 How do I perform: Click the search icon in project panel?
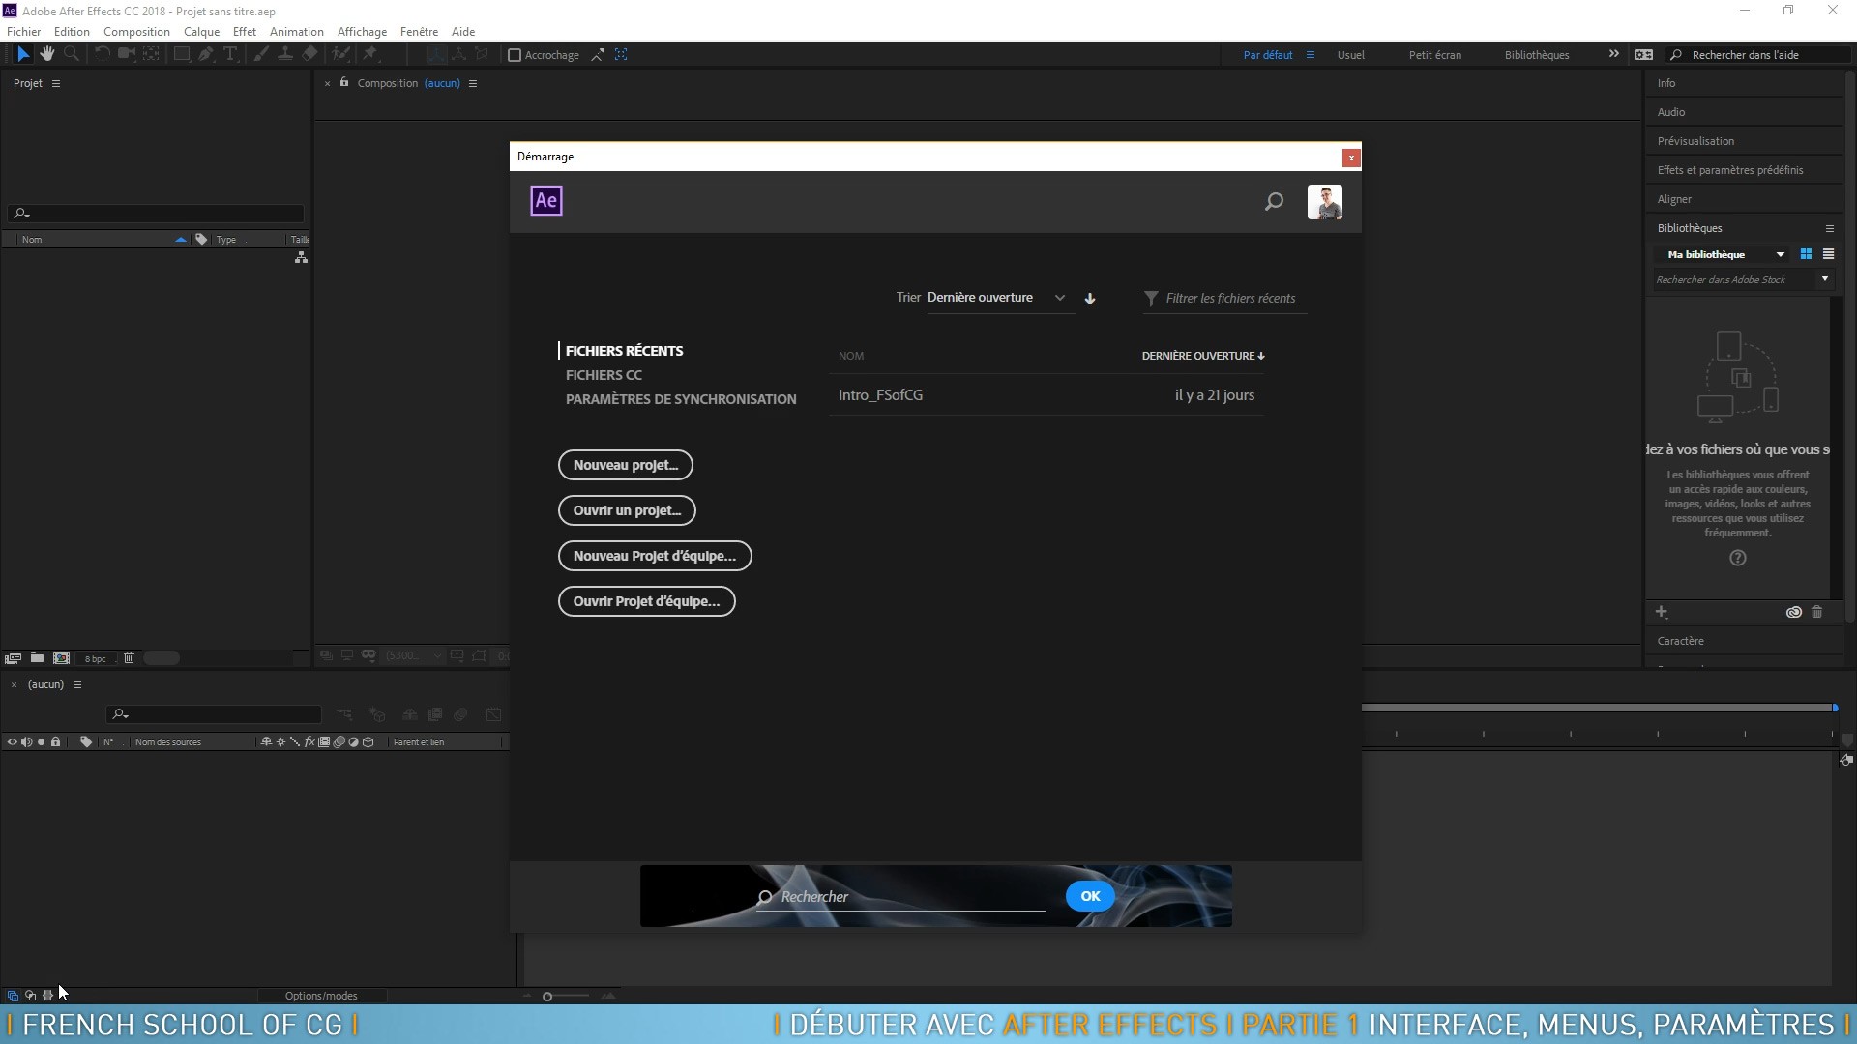21,213
